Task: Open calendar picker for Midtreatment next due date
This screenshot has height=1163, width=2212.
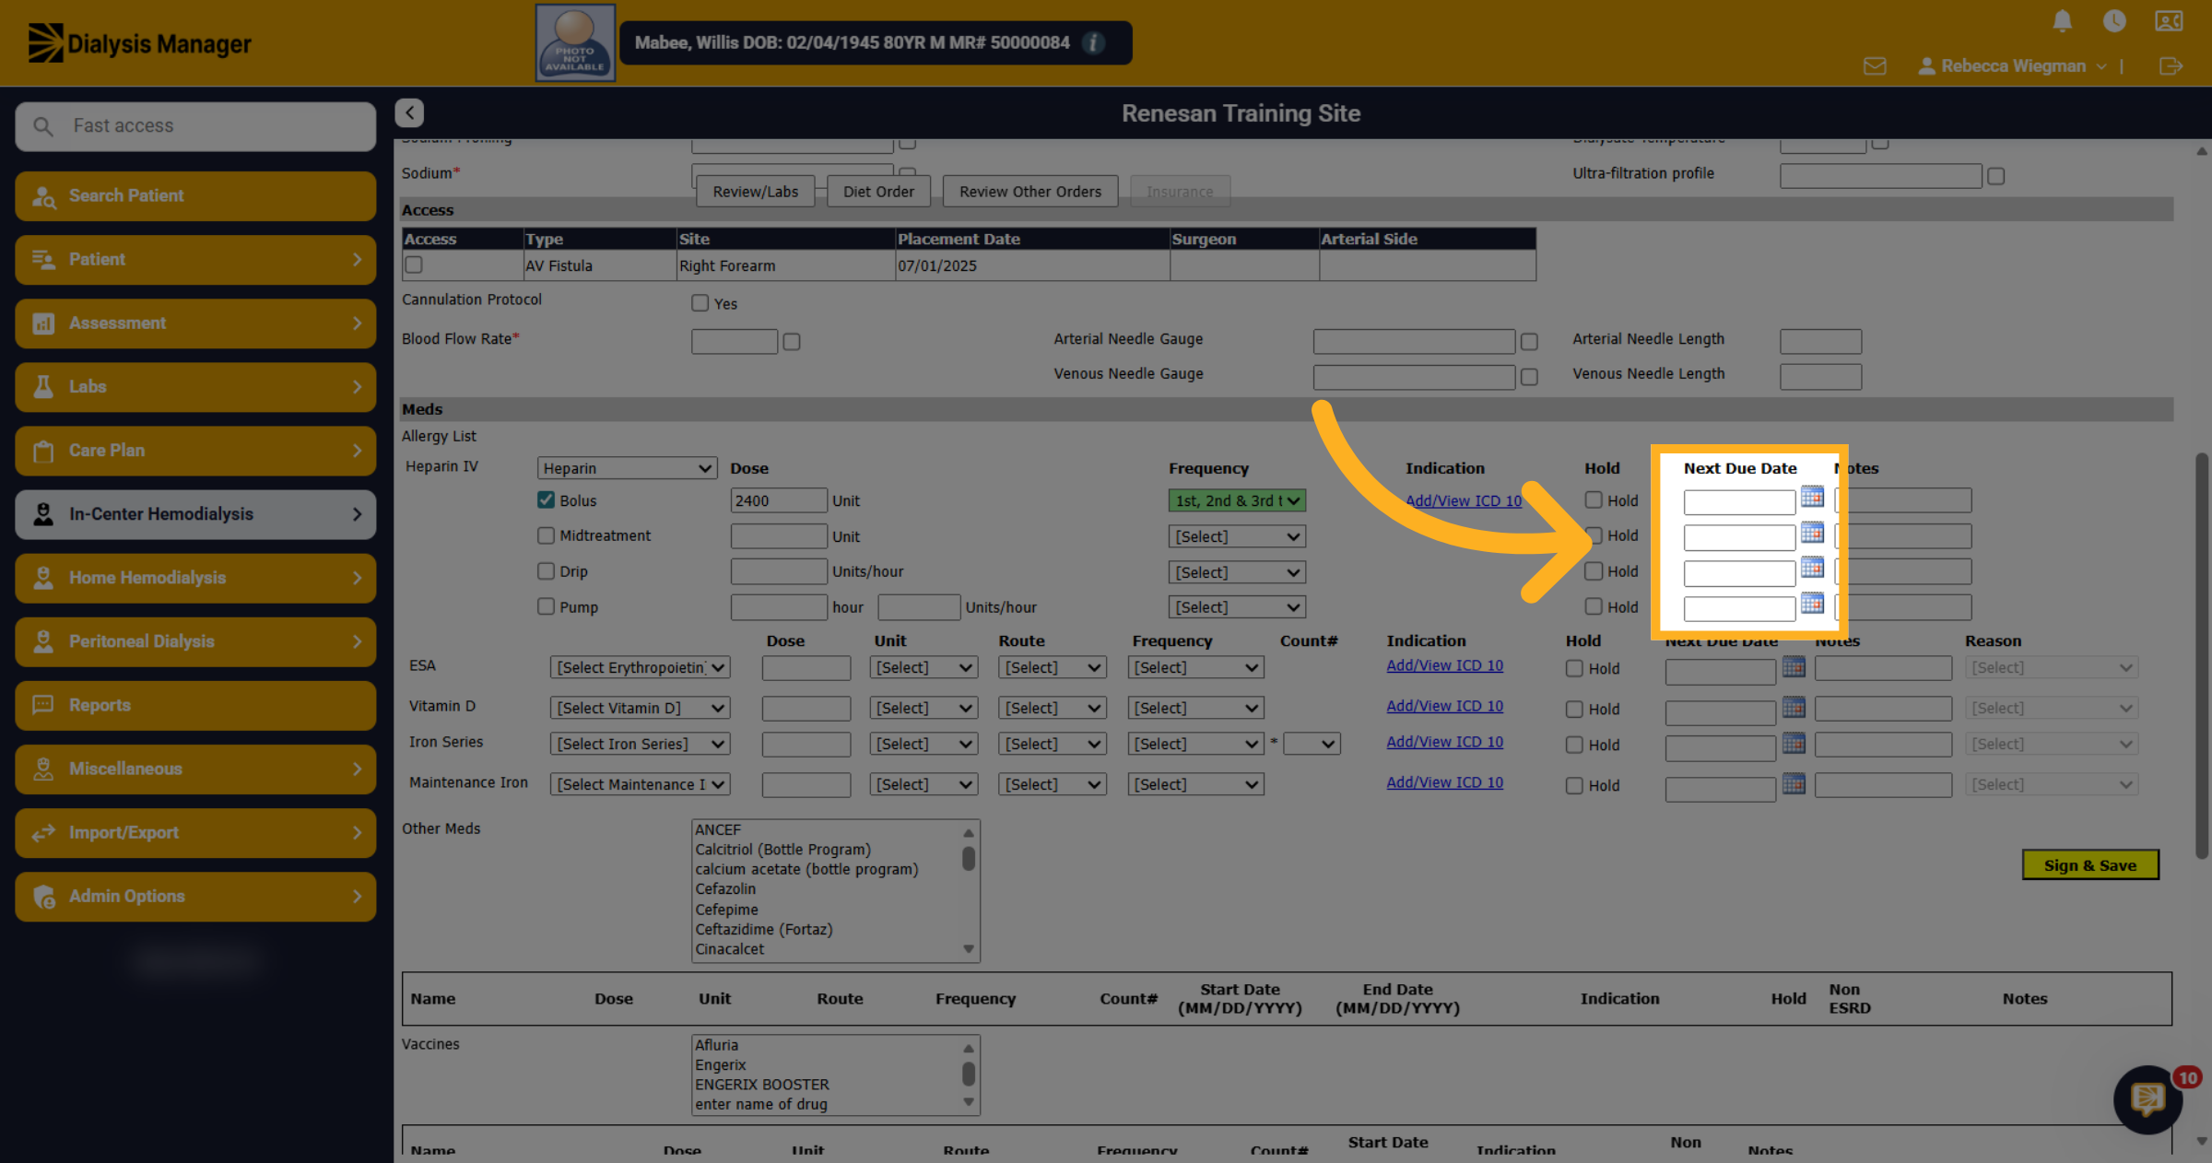Action: coord(1812,533)
